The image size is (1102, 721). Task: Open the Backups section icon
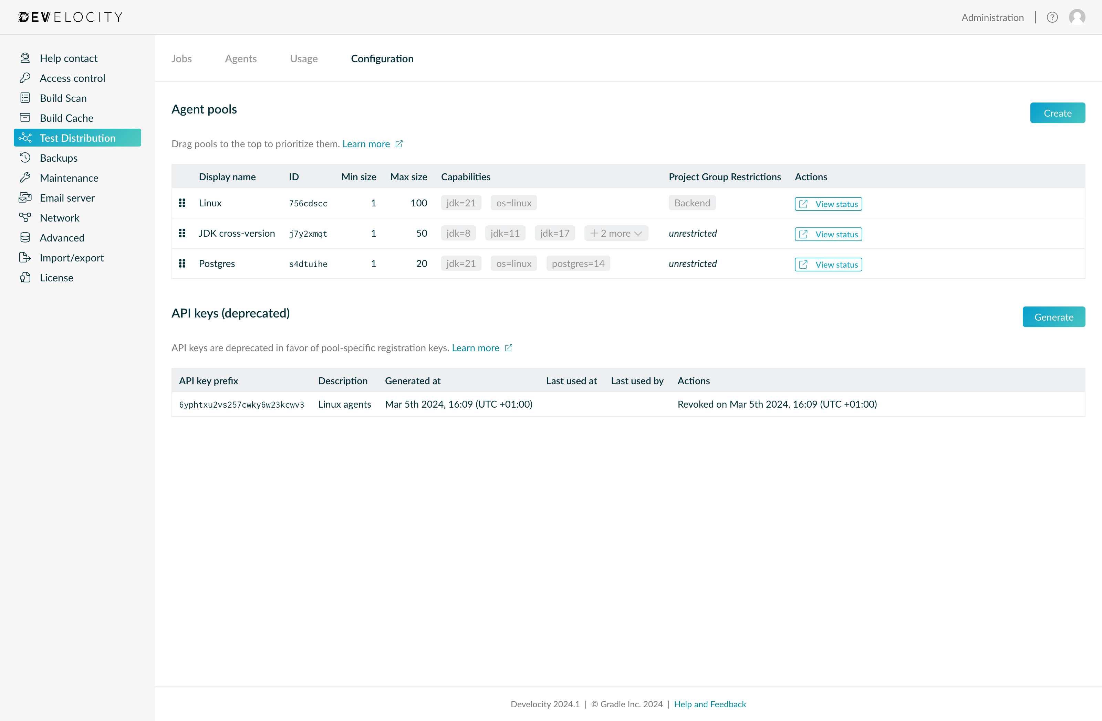(x=25, y=158)
